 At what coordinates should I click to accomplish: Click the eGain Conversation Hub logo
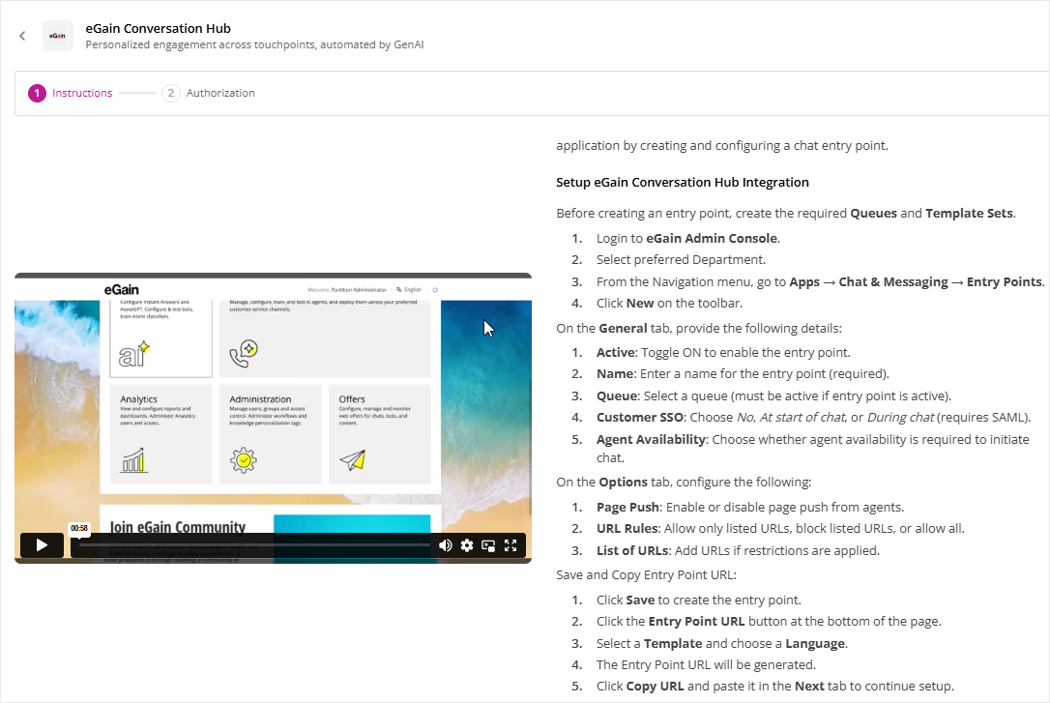coord(58,36)
